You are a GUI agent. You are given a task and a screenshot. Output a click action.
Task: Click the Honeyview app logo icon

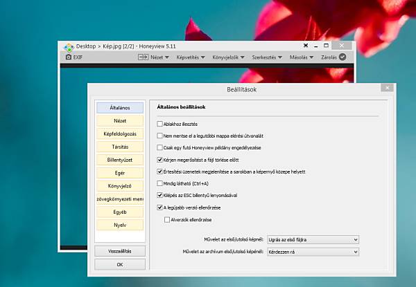(69, 47)
